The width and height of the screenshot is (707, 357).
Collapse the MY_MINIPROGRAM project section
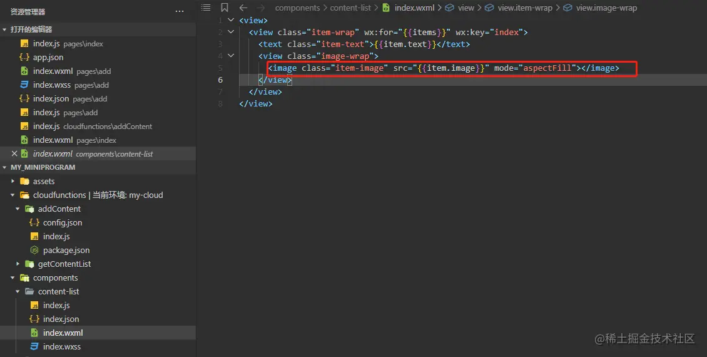click(x=4, y=167)
